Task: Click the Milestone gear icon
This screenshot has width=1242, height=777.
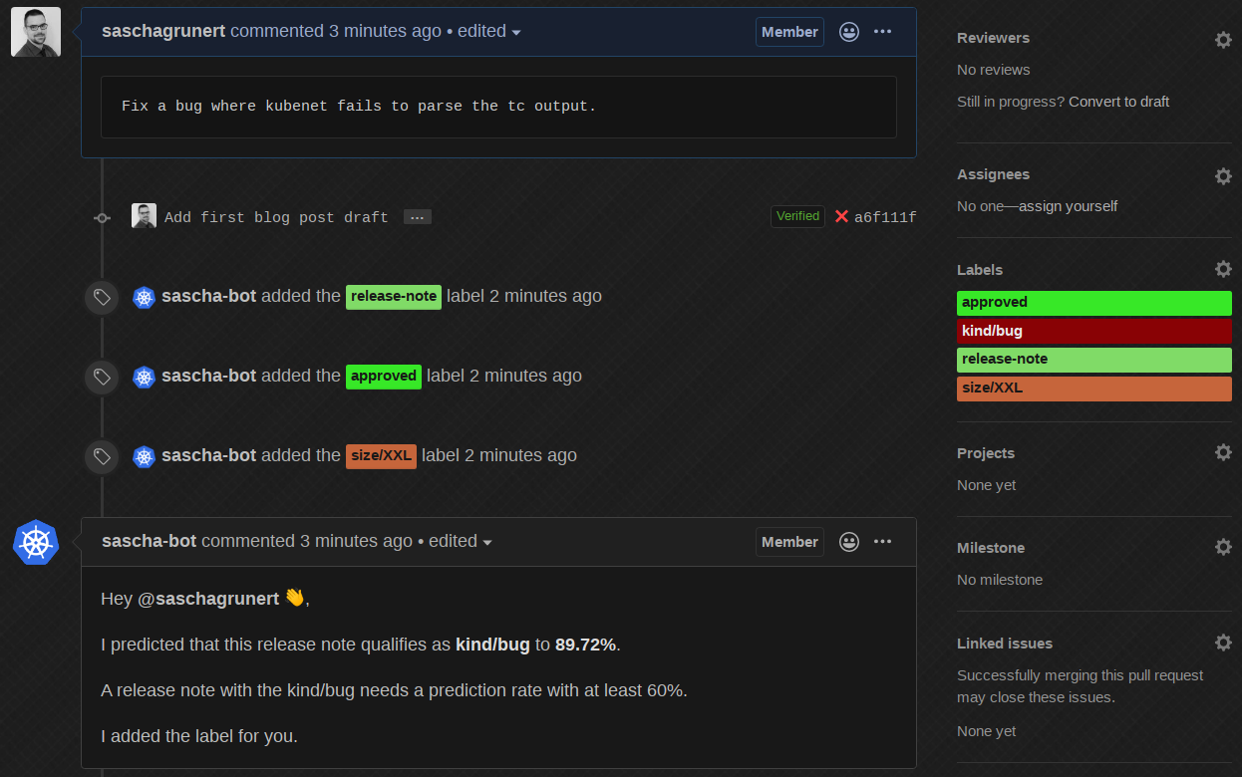Action: (1223, 548)
